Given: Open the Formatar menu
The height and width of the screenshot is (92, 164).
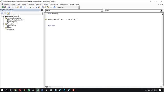Looking at the screenshot, I should (31, 4).
